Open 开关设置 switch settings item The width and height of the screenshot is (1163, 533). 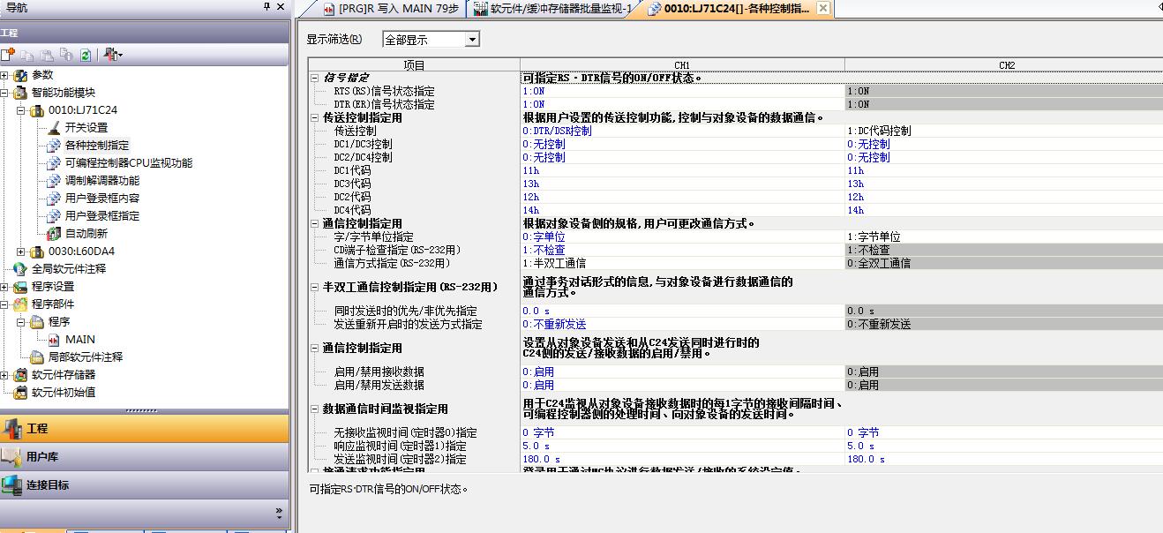point(86,128)
